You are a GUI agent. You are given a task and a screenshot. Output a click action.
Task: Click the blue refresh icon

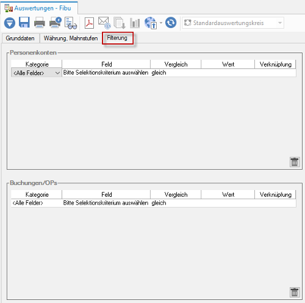coord(171,23)
